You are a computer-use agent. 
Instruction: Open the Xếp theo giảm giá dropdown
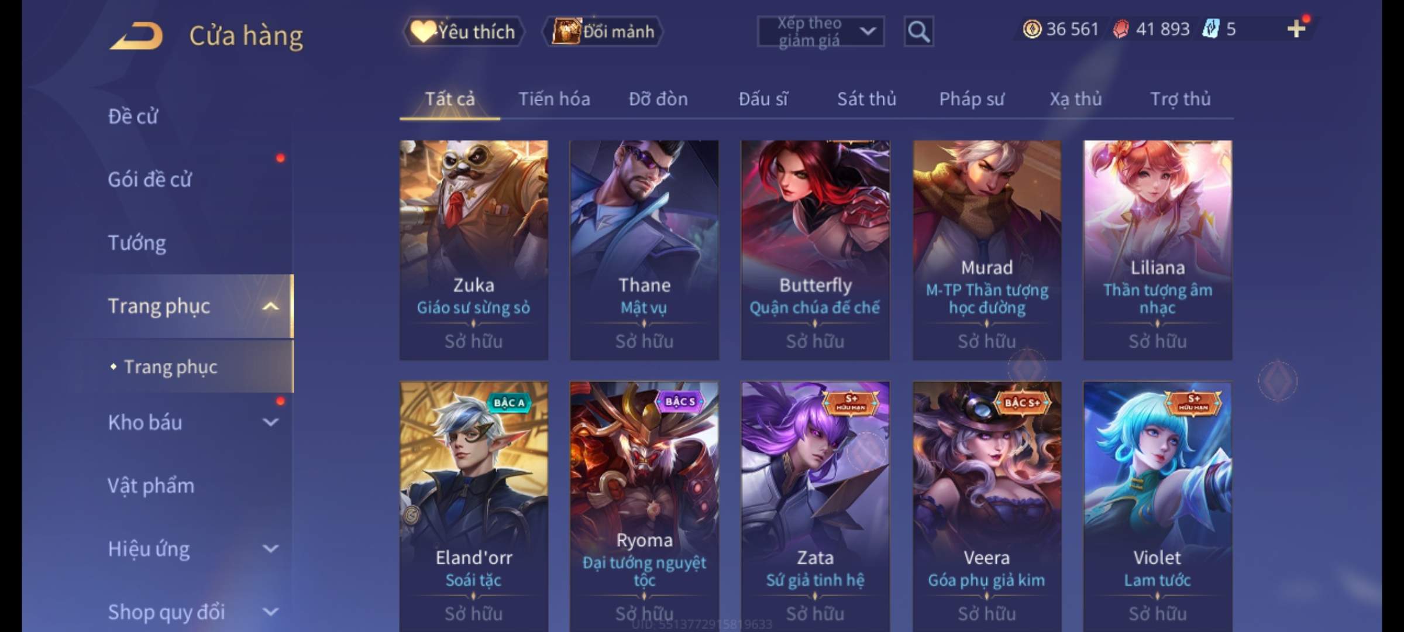tap(820, 32)
